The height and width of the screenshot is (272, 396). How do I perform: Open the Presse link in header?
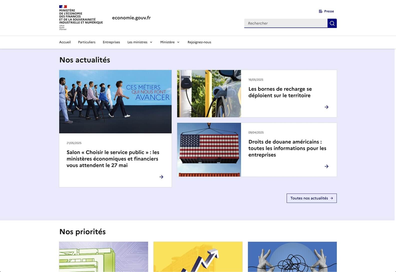(x=329, y=11)
